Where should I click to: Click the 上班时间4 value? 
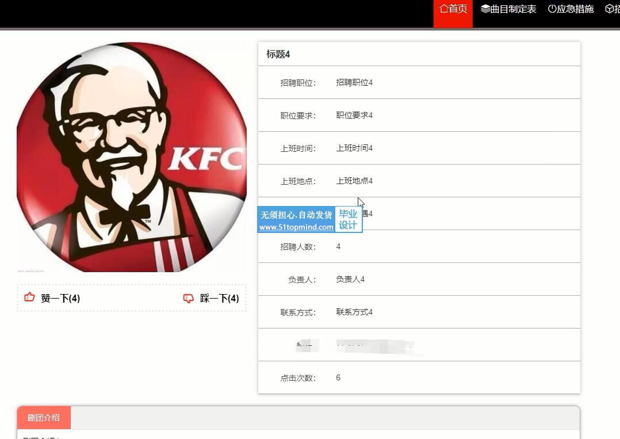[x=354, y=148]
